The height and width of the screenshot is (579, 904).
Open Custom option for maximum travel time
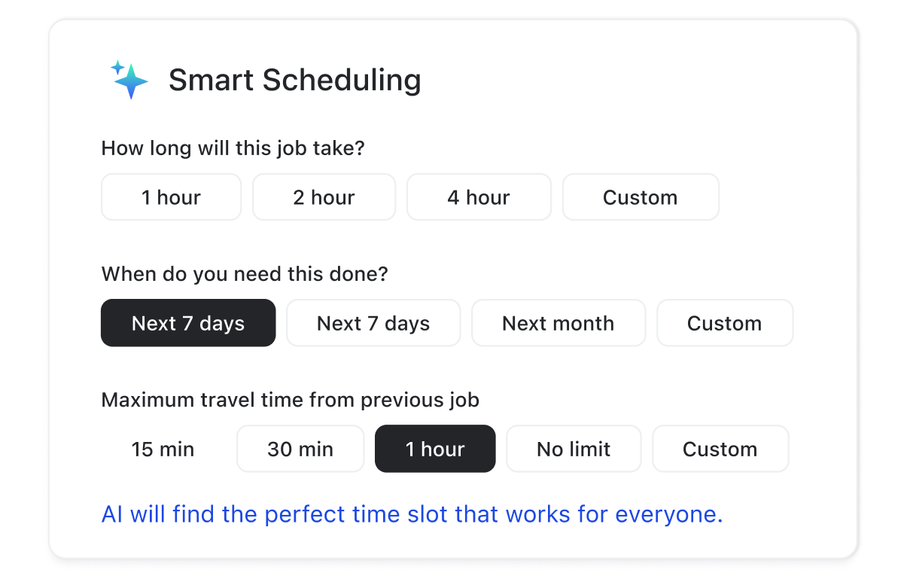pyautogui.click(x=720, y=449)
